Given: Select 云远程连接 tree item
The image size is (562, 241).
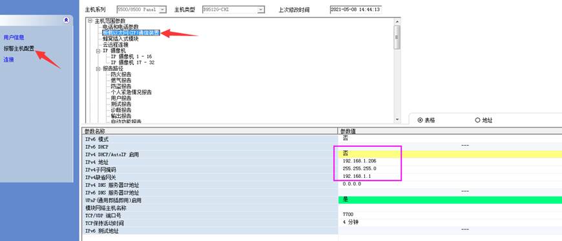Looking at the screenshot, I should point(116,44).
